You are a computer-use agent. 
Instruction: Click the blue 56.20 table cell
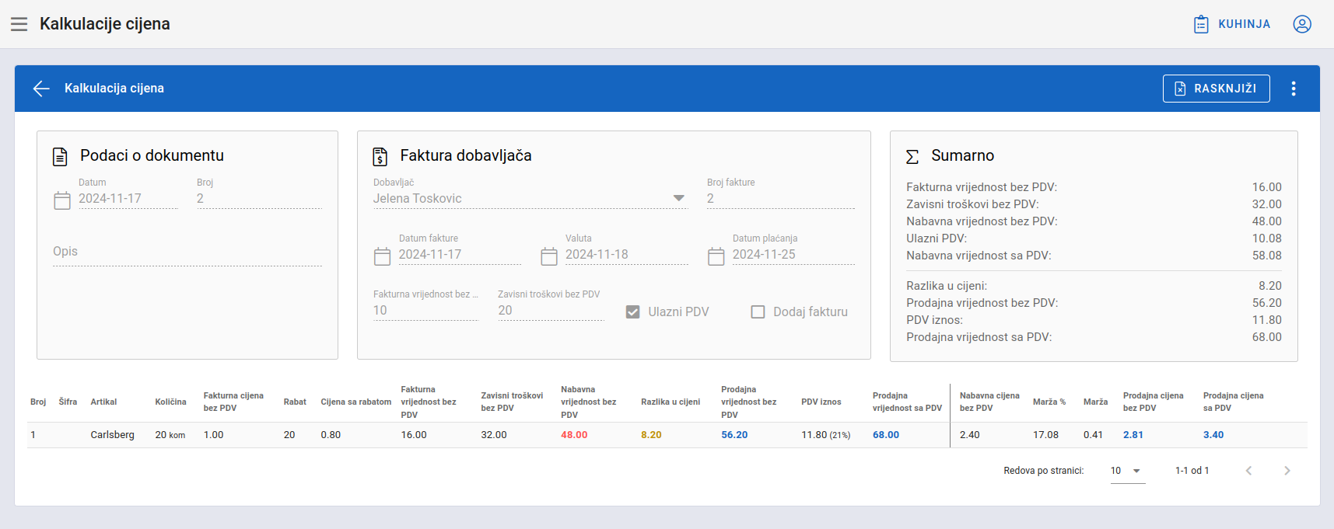(x=734, y=435)
